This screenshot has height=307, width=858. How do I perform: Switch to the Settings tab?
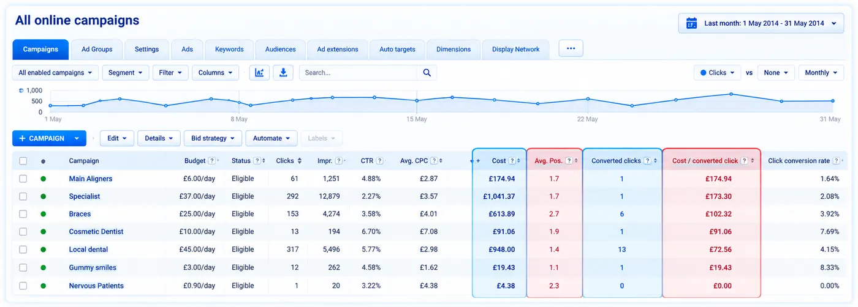(146, 50)
